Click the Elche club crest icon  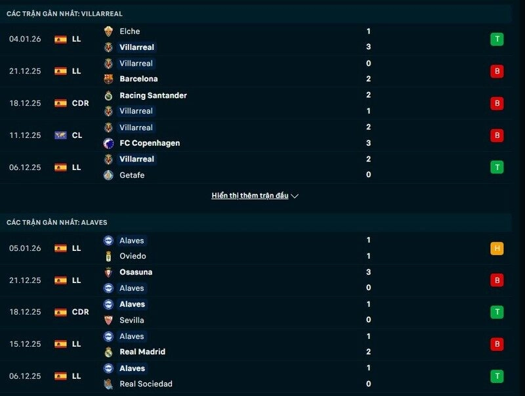pos(108,31)
